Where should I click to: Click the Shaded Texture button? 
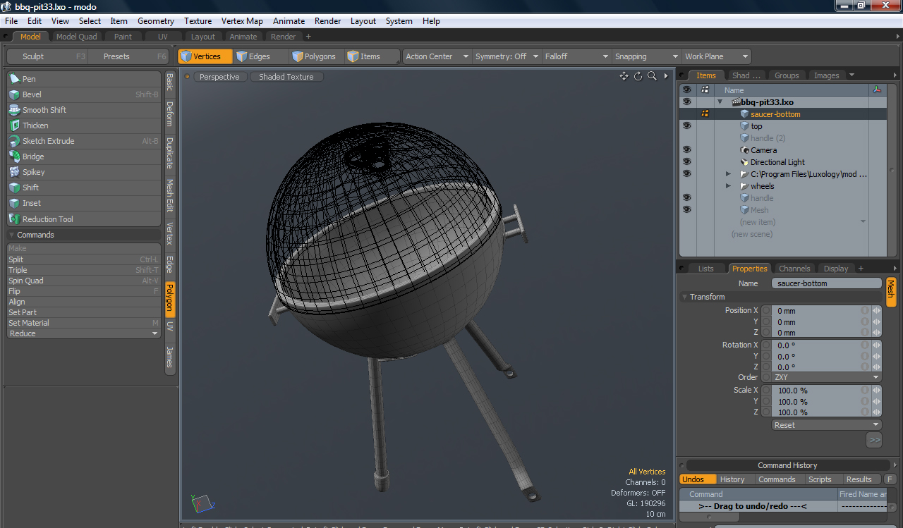click(286, 77)
